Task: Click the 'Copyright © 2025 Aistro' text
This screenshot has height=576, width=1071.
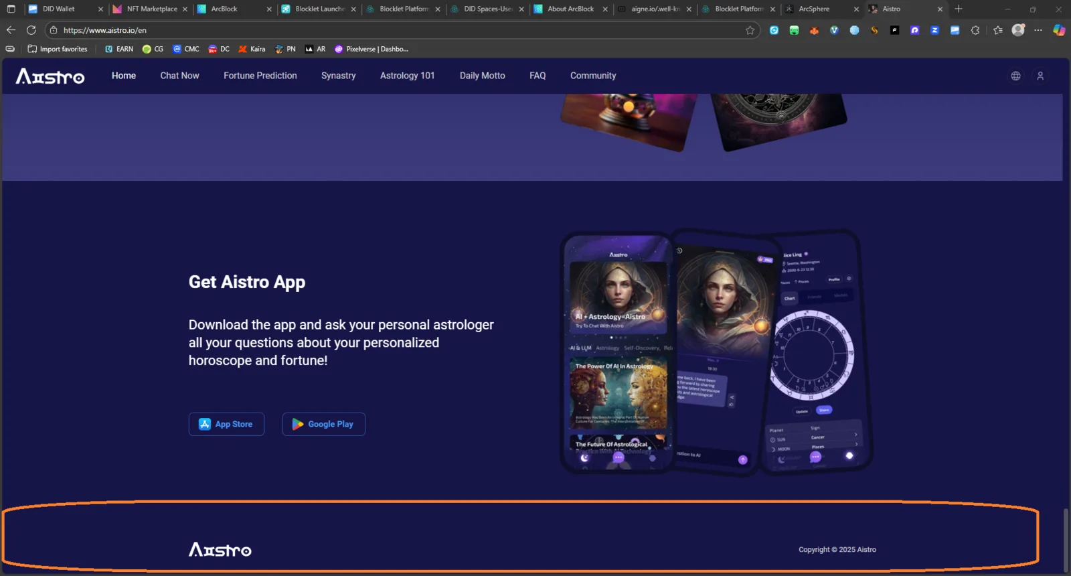Action: pyautogui.click(x=837, y=550)
